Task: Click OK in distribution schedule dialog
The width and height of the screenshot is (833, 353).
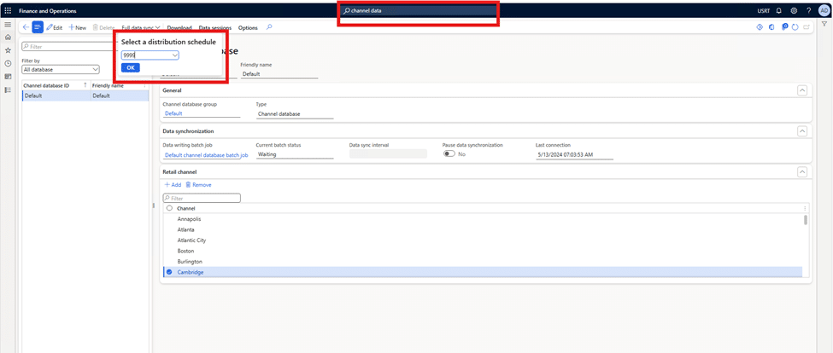Action: pos(130,67)
